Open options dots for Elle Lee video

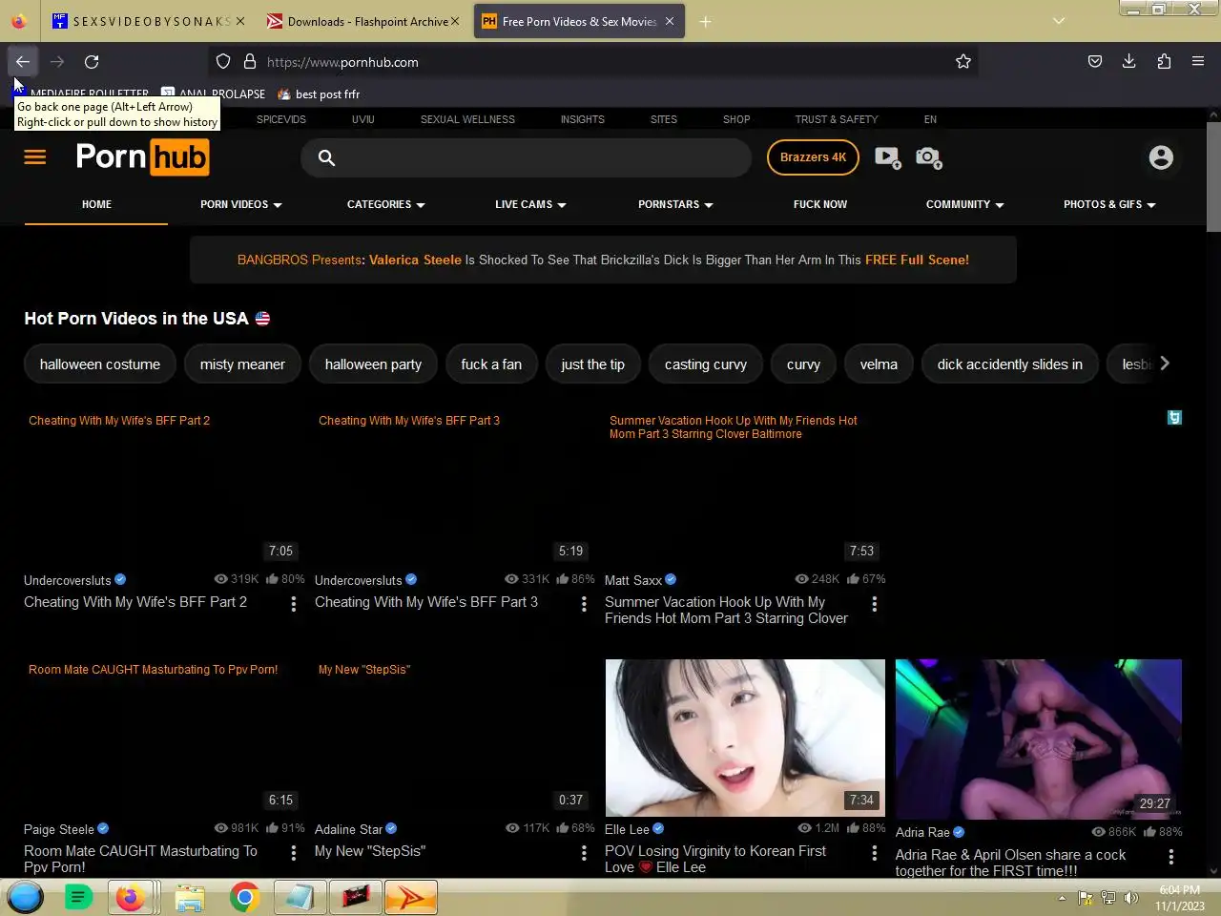pyautogui.click(x=874, y=853)
